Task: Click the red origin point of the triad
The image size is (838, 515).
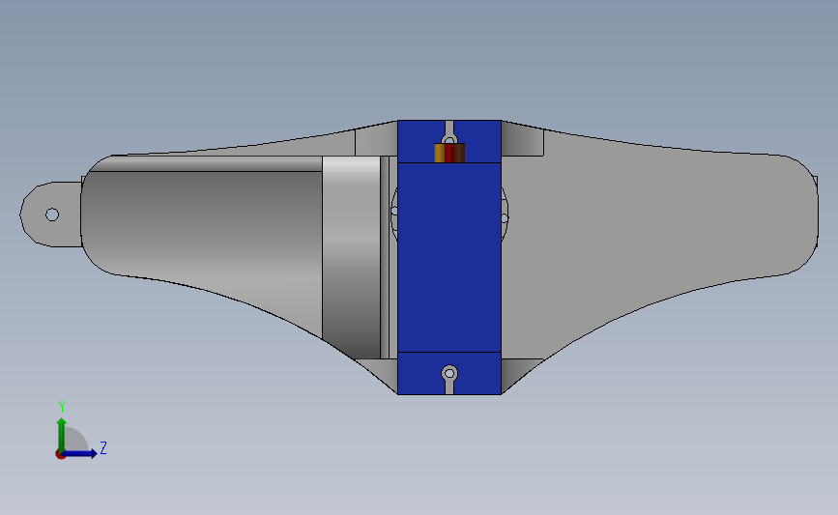Action: (x=60, y=455)
